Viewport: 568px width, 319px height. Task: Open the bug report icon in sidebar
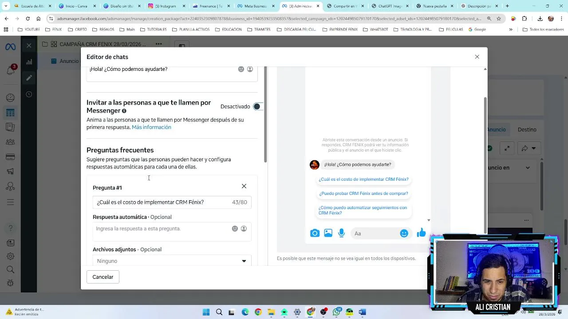(11, 283)
